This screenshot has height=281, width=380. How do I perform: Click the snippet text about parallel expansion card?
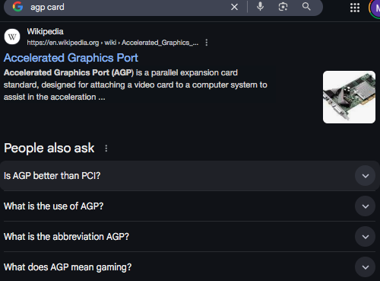(x=135, y=85)
